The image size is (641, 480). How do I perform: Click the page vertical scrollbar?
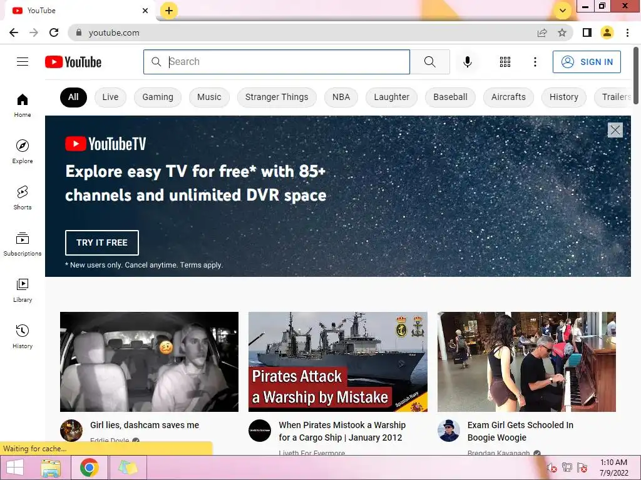tap(637, 76)
